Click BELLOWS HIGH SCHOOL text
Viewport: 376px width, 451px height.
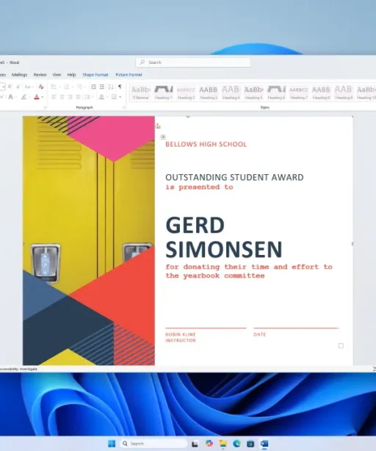click(x=206, y=145)
